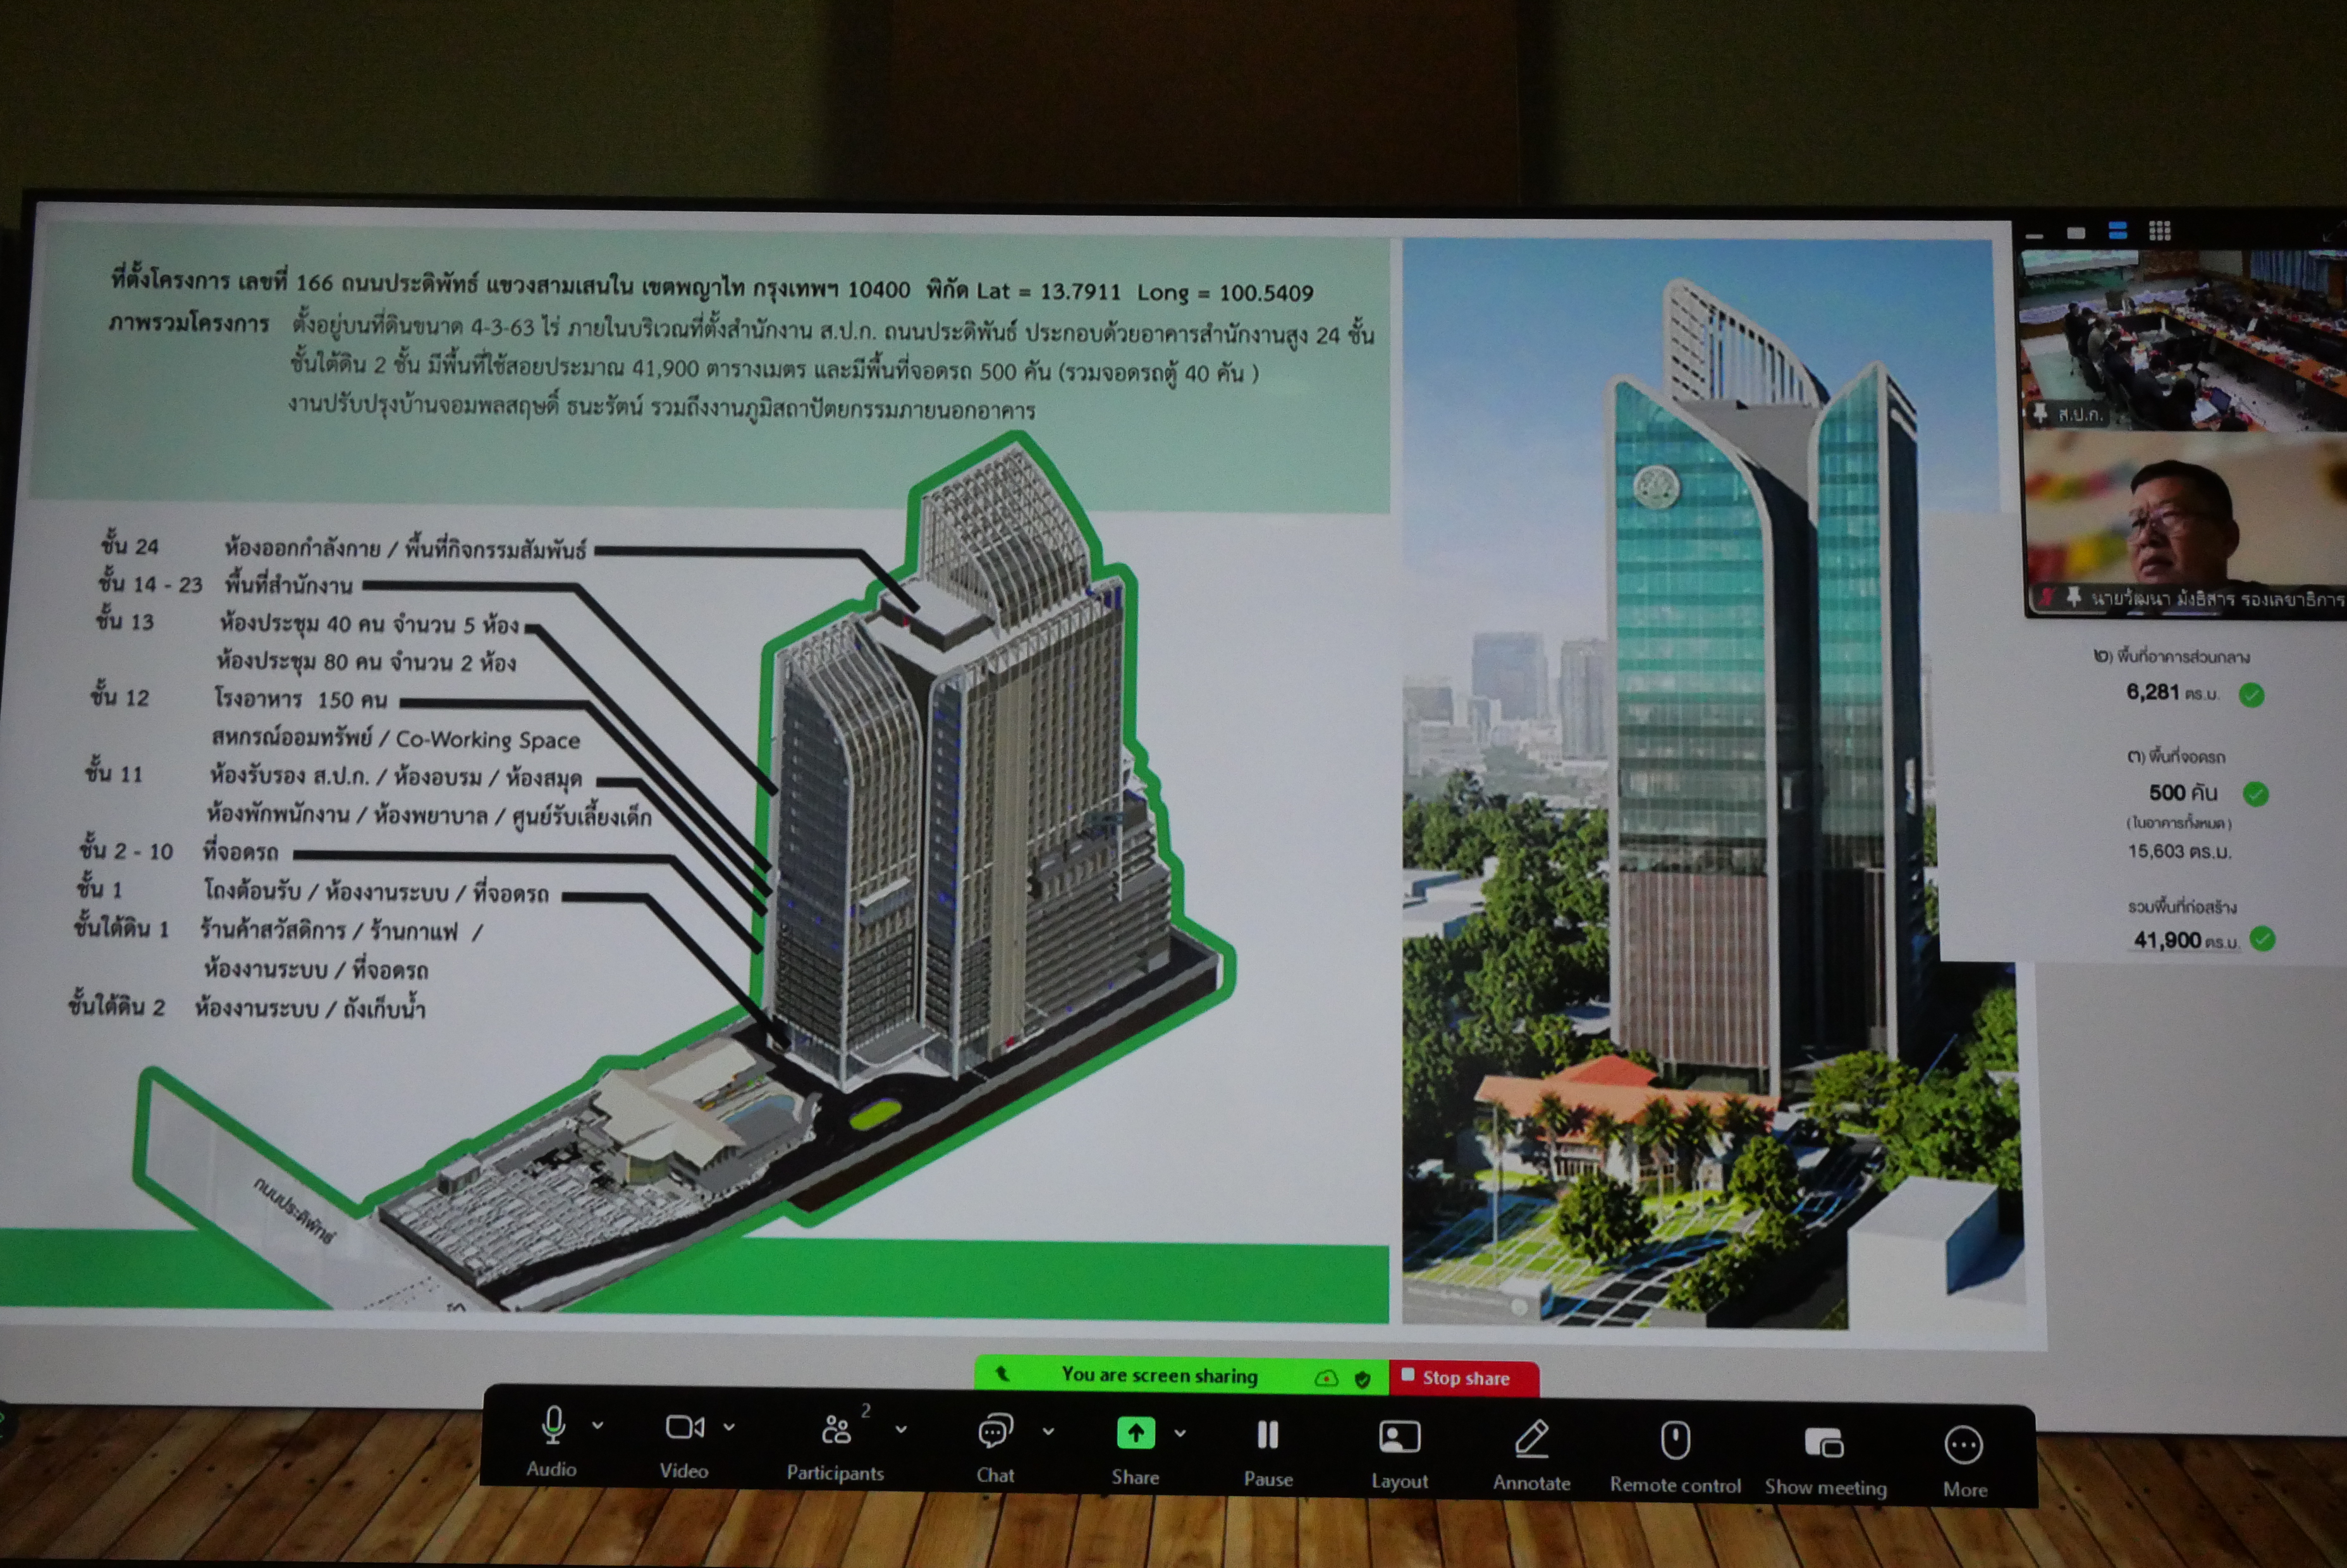Select the blue two-row thumbnail view icon
The width and height of the screenshot is (2347, 1568).
[2117, 231]
